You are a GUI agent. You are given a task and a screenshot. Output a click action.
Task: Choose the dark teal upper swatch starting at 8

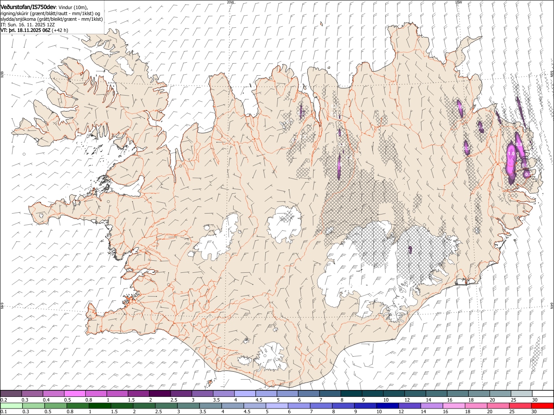(351, 394)
